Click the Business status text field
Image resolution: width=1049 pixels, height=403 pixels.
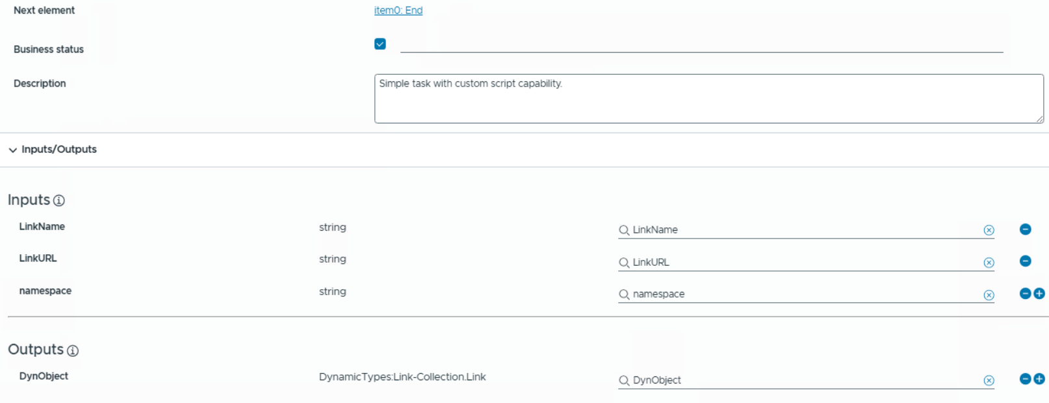(701, 44)
